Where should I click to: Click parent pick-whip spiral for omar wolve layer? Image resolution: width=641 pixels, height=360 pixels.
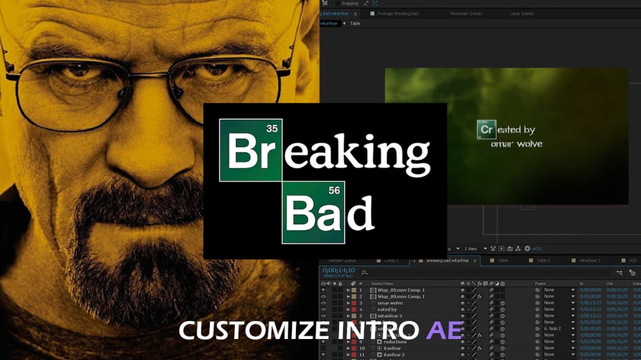(538, 303)
